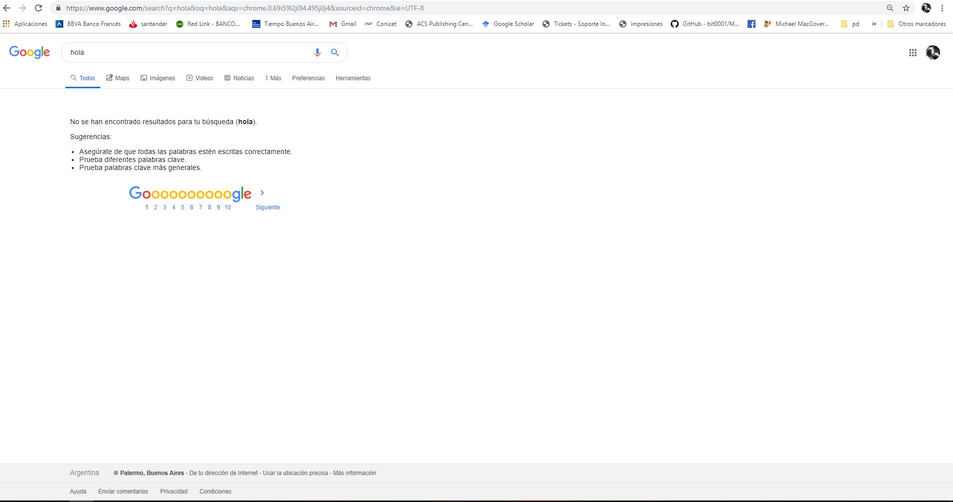Open the ACS Publishing Center bookmark

[x=439, y=24]
